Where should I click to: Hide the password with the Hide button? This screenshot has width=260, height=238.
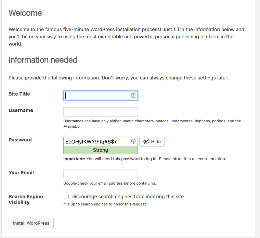tap(152, 141)
